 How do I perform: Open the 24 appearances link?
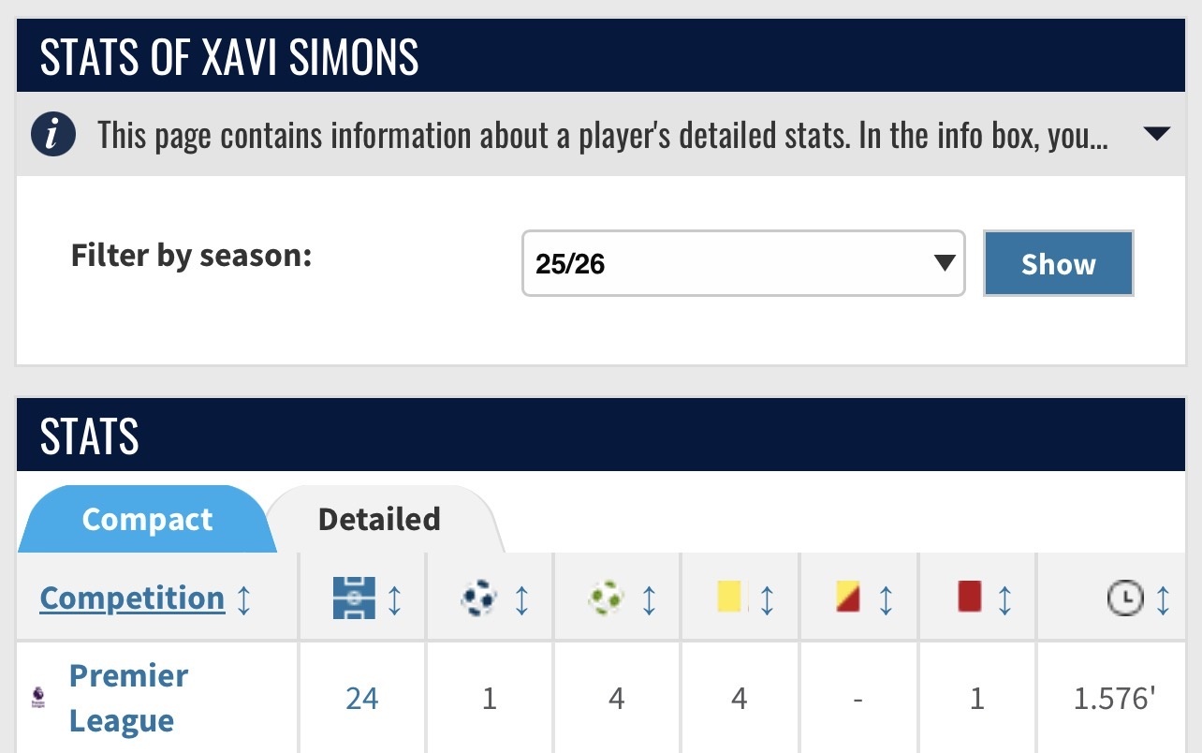pos(361,699)
